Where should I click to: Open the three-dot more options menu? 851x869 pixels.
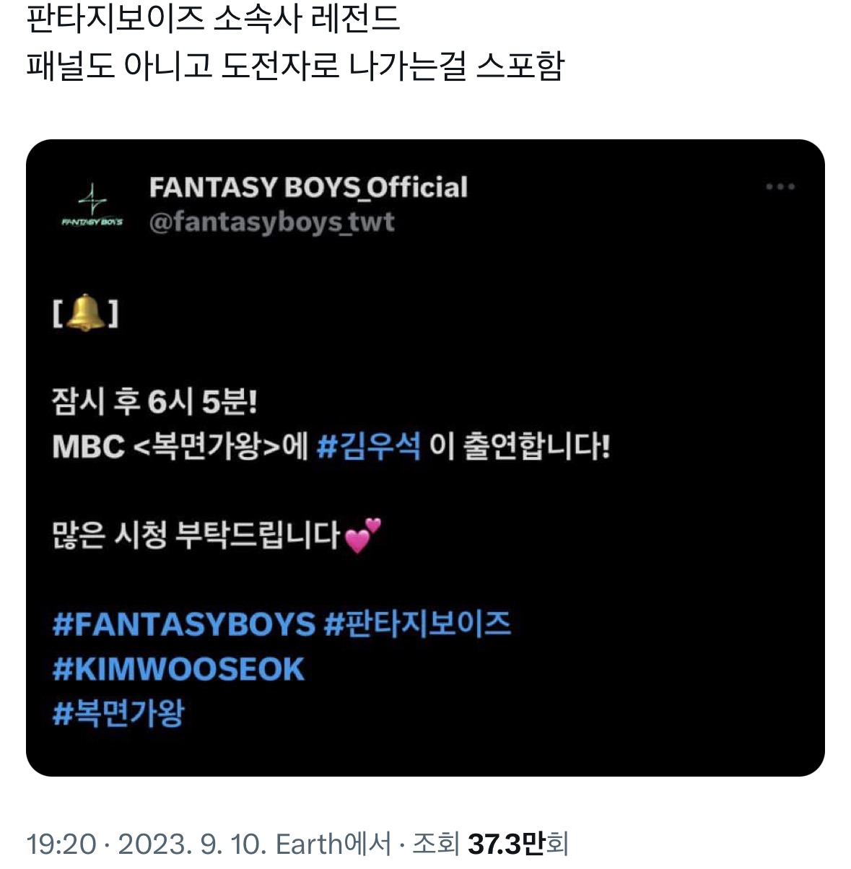pos(780,187)
